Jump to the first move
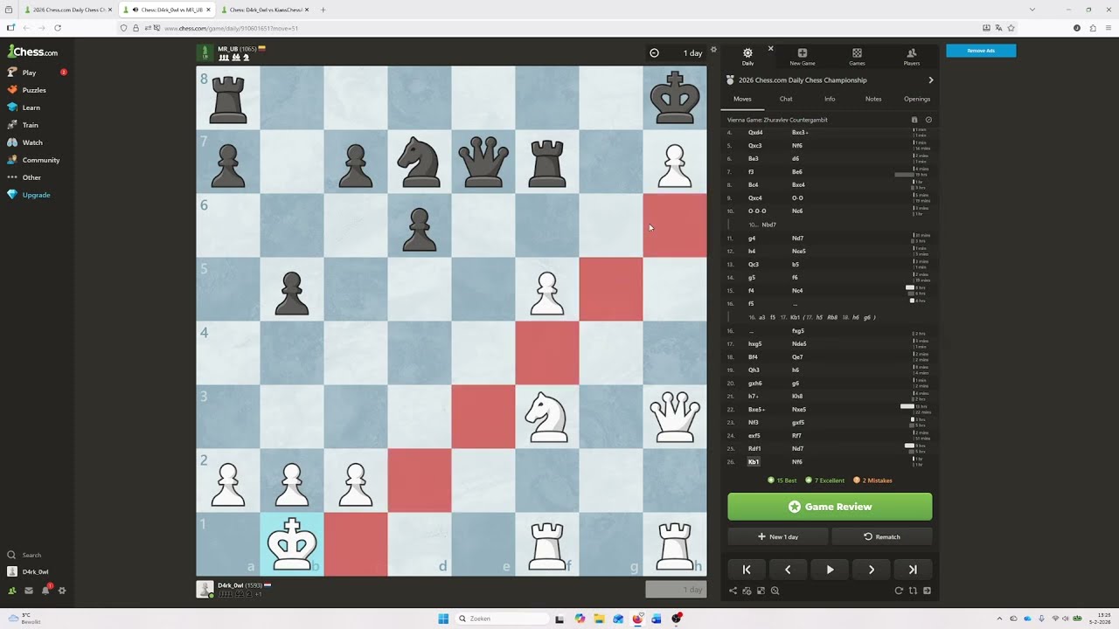This screenshot has height=629, width=1119. tap(747, 570)
